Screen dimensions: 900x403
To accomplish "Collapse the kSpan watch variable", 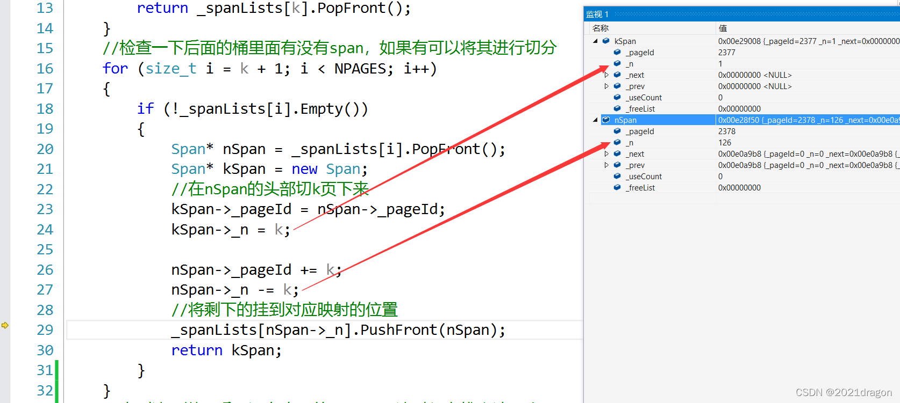I will (595, 41).
